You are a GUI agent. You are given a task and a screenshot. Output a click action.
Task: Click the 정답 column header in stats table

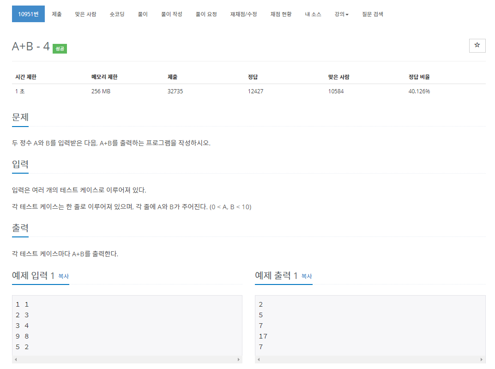[253, 77]
